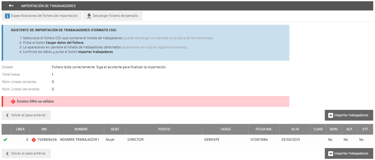Click the red error icon beside DNI 74586945A
This screenshot has height=160, width=375.
34,139
